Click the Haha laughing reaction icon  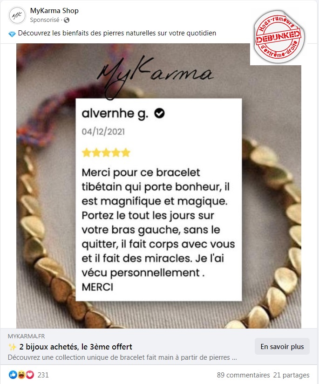pos(21,375)
